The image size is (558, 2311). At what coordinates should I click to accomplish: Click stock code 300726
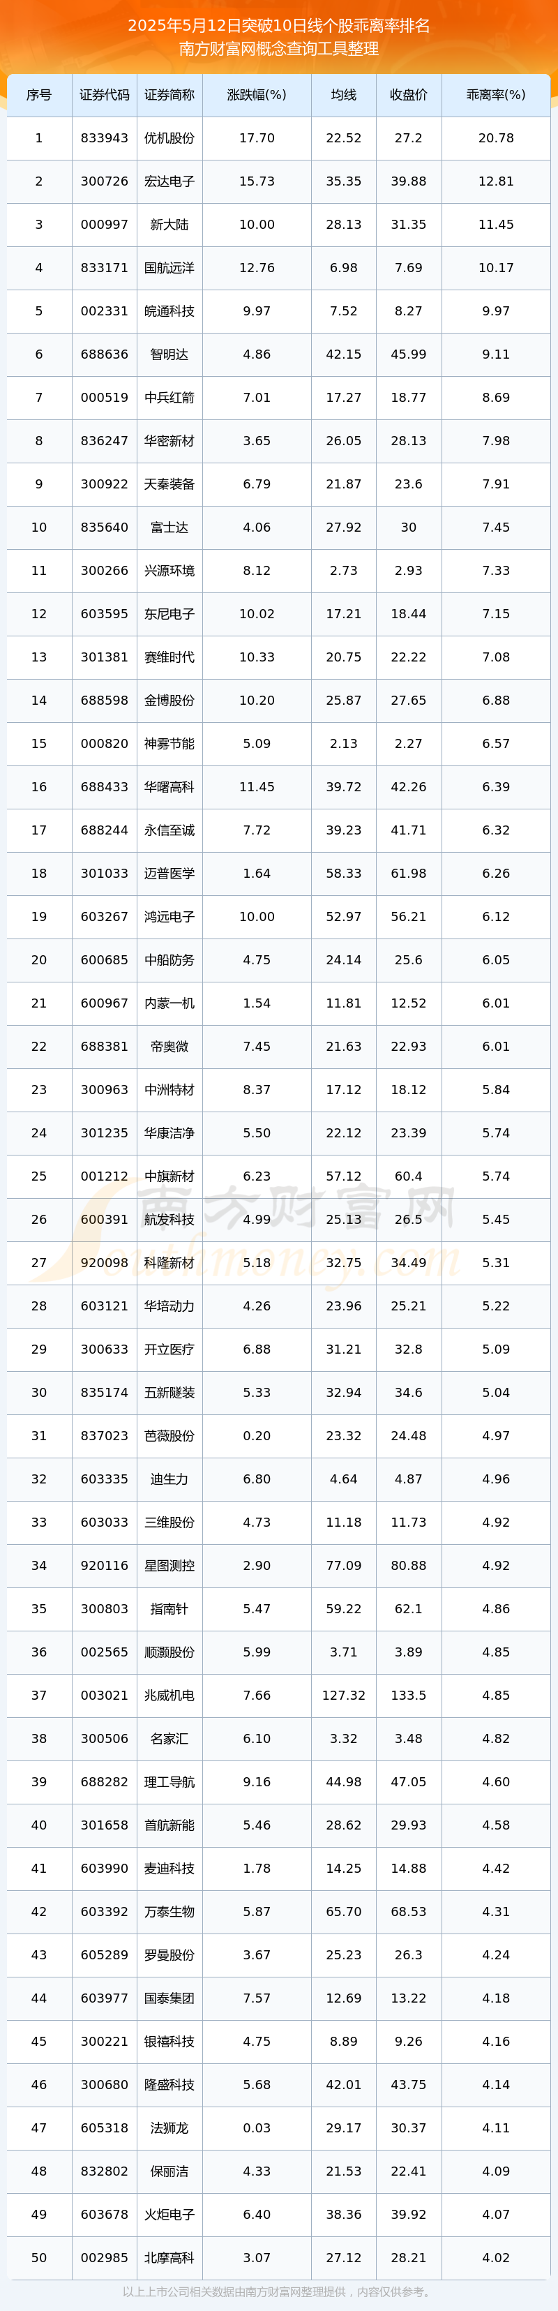pos(104,181)
